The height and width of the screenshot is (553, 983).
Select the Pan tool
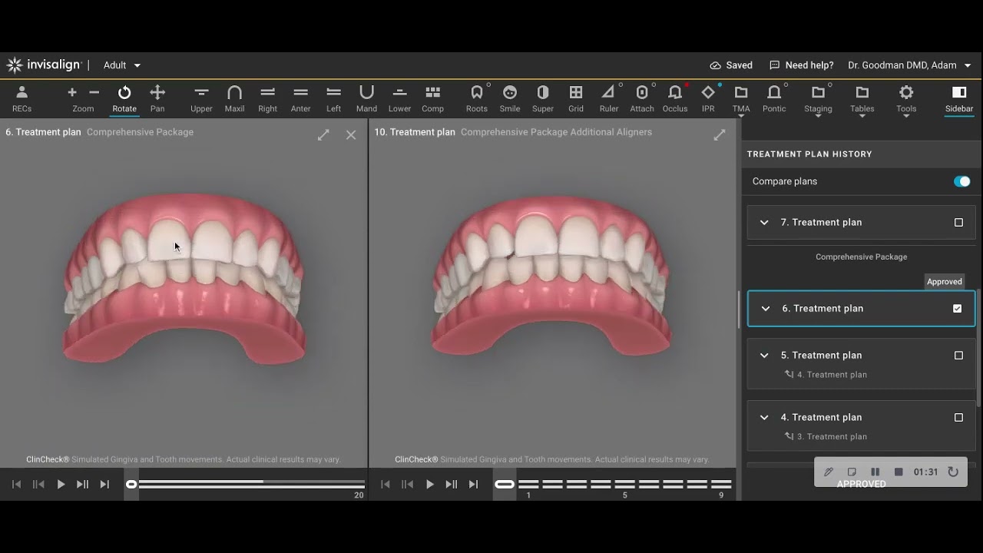(x=157, y=98)
